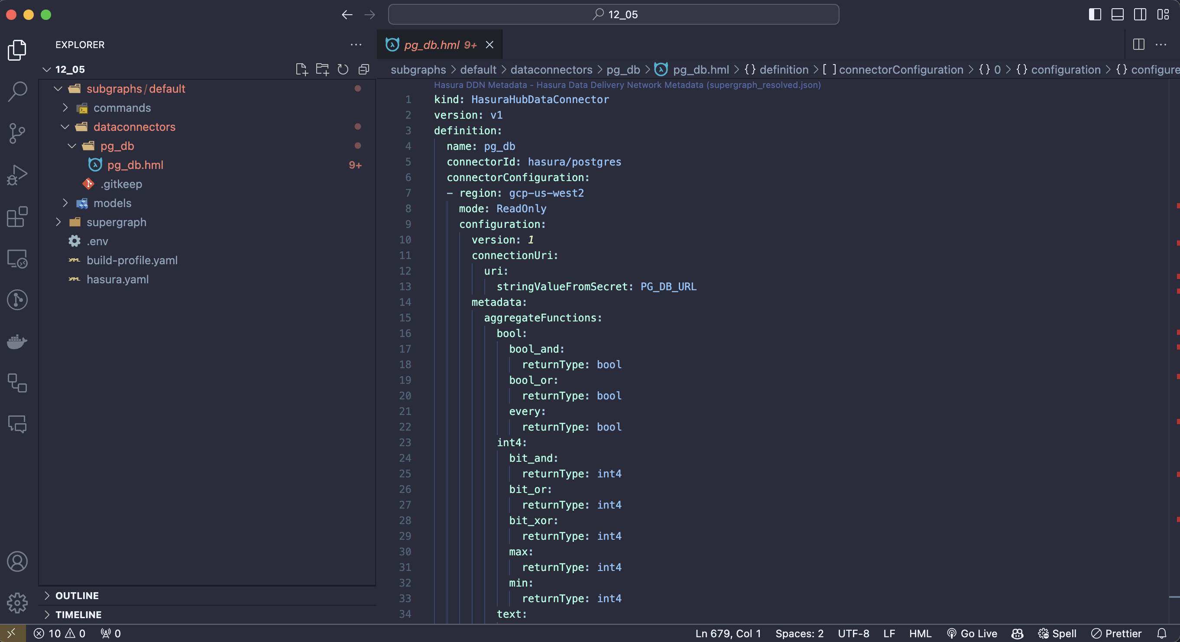Click the New File icon in Explorer
The height and width of the screenshot is (642, 1180).
coord(301,69)
